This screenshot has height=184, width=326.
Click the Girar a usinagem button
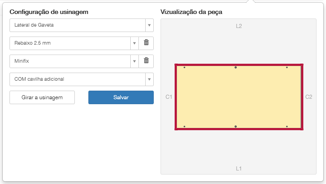click(x=42, y=97)
